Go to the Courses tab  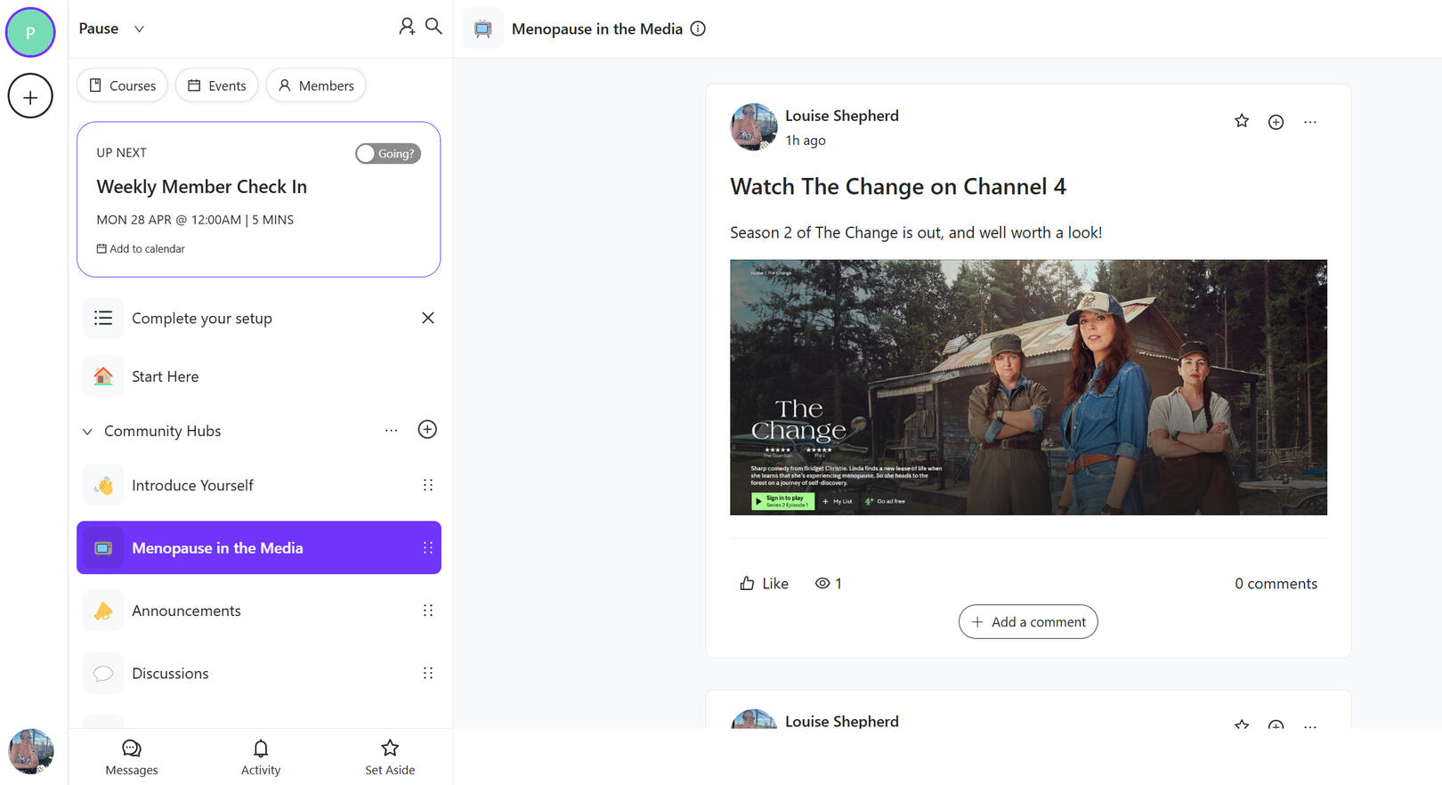click(123, 85)
